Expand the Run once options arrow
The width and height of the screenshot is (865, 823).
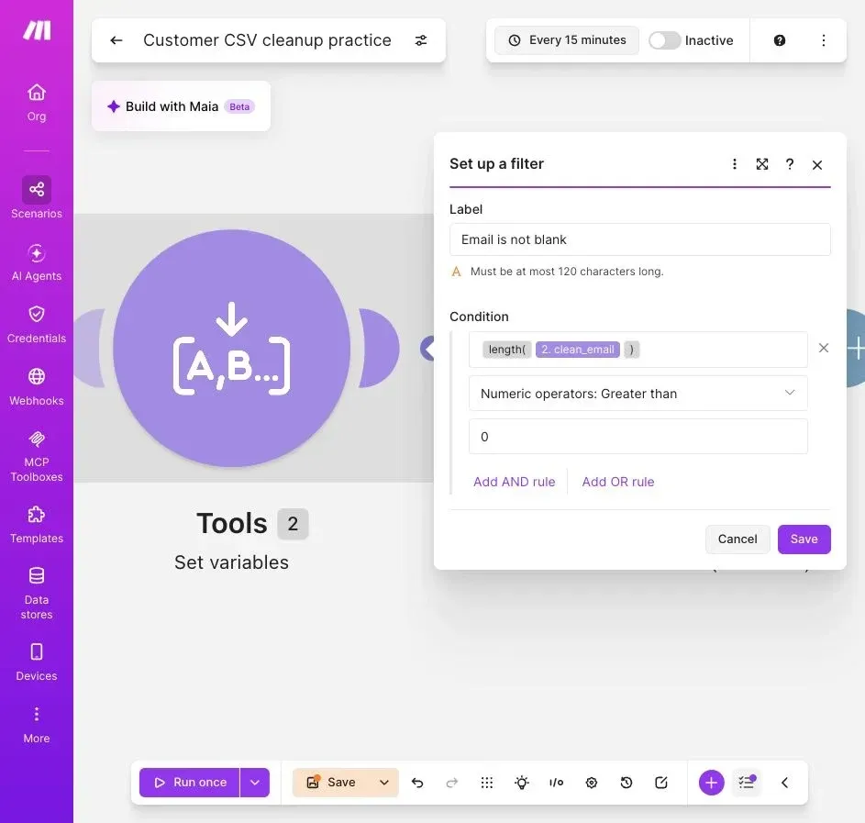click(255, 783)
